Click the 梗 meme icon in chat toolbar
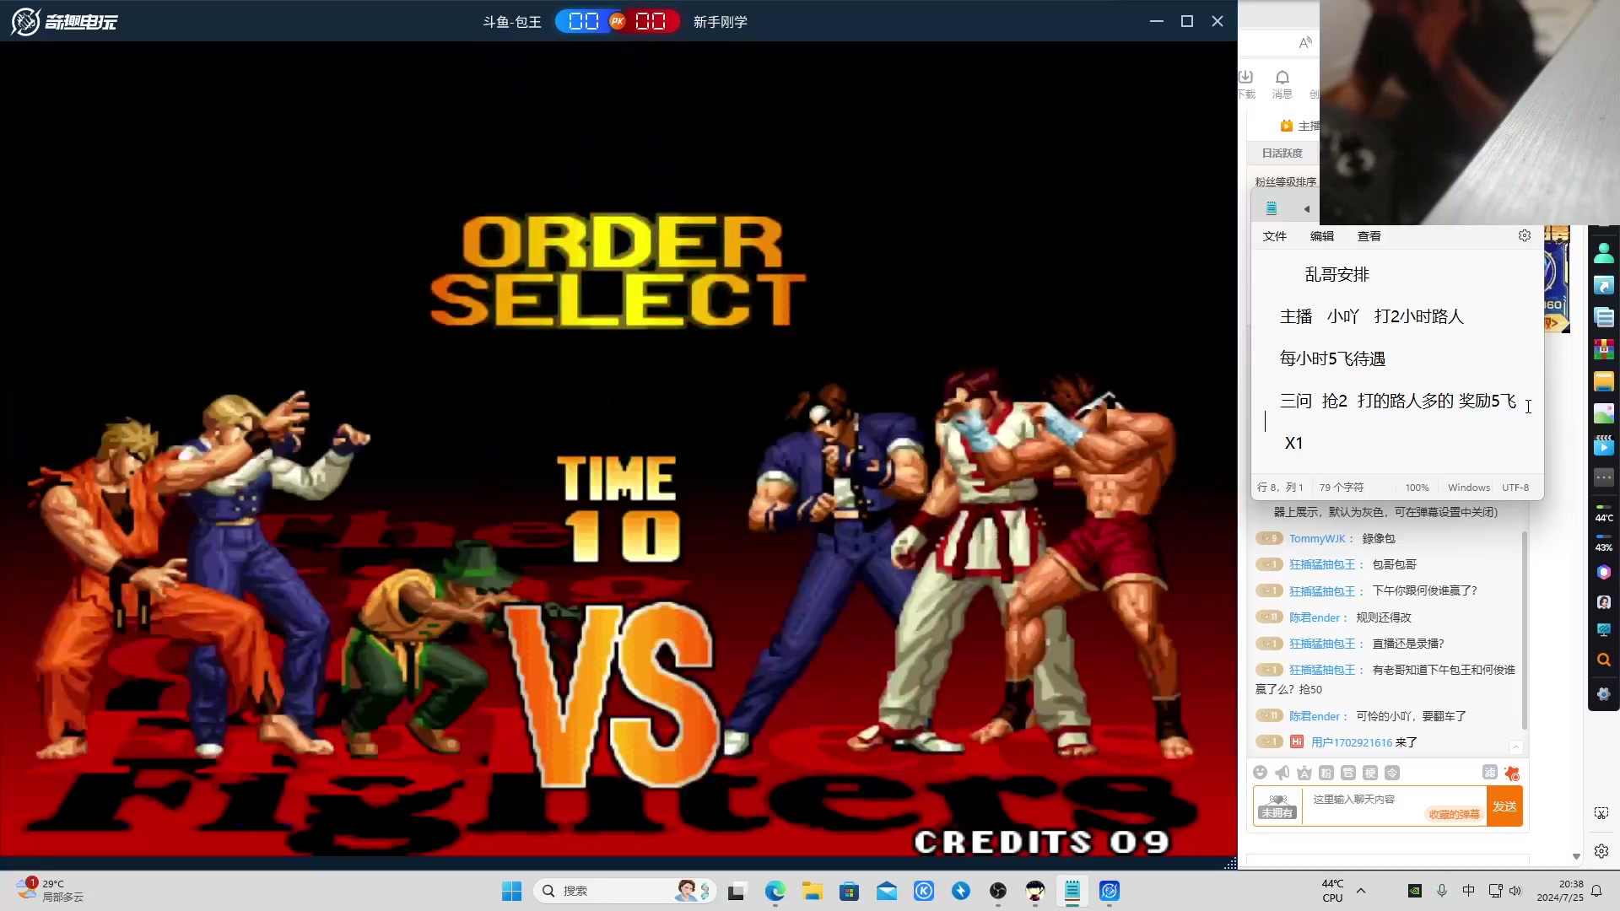The height and width of the screenshot is (911, 1620). [1370, 773]
